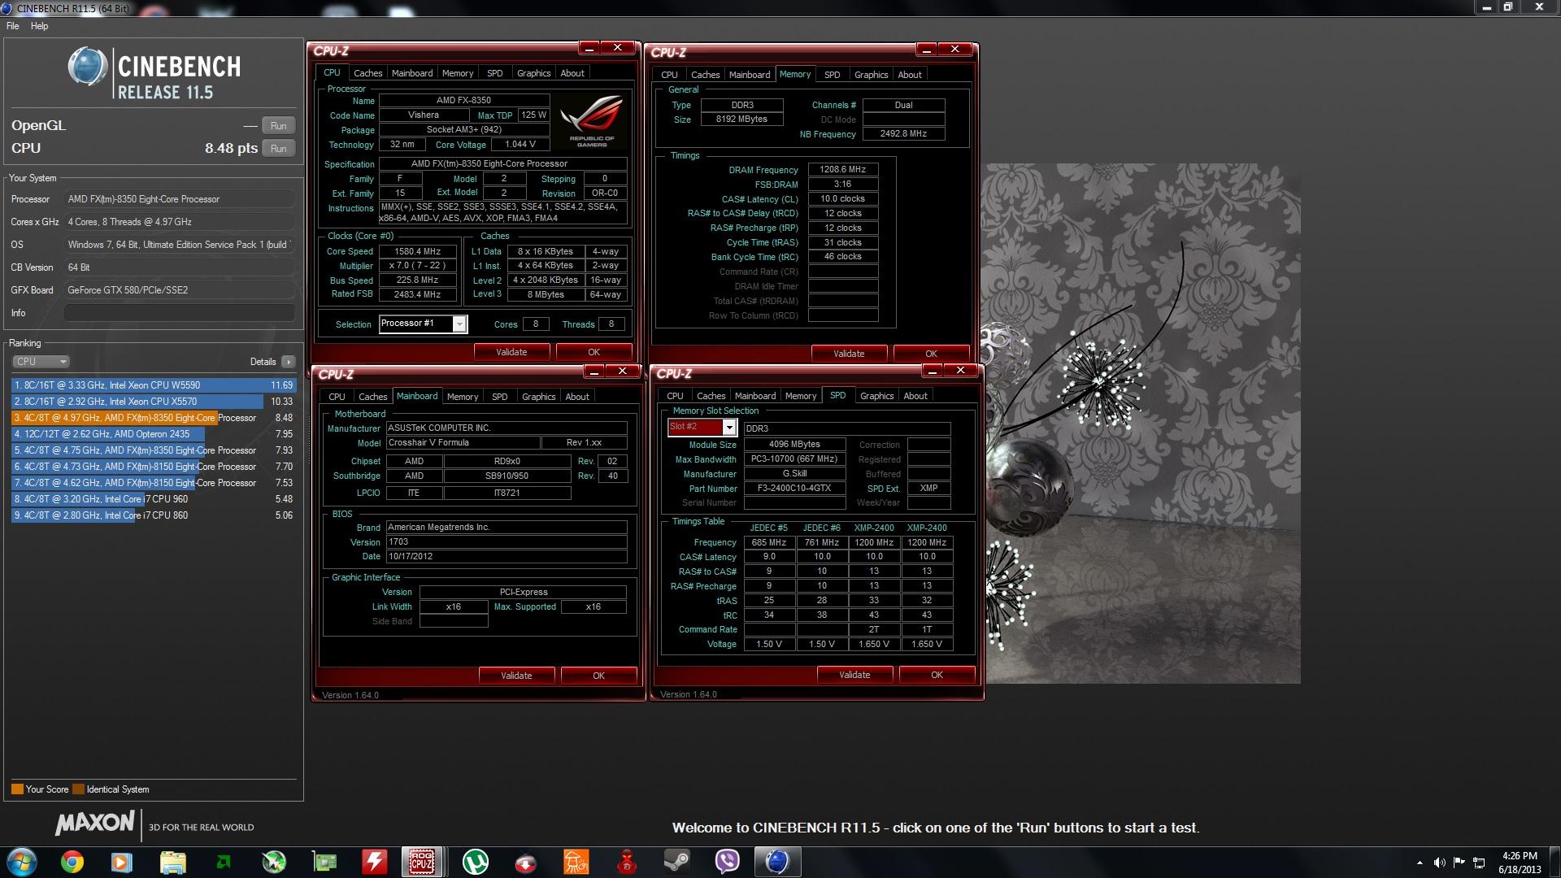
Task: Click the Part Number F3-2400C10-4GTX field
Action: [x=794, y=489]
